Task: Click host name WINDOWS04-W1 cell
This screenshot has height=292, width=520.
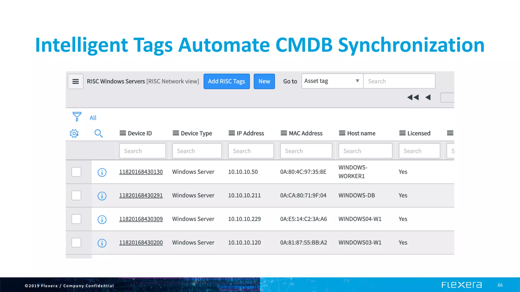Action: click(360, 219)
